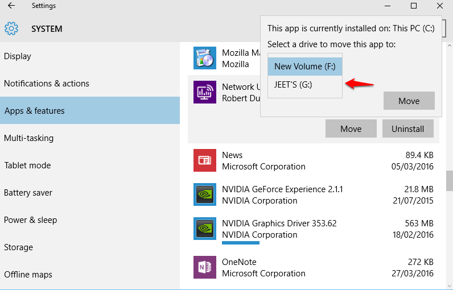The image size is (453, 290).
Task: Choose New Volume (F:) drive
Action: point(305,67)
